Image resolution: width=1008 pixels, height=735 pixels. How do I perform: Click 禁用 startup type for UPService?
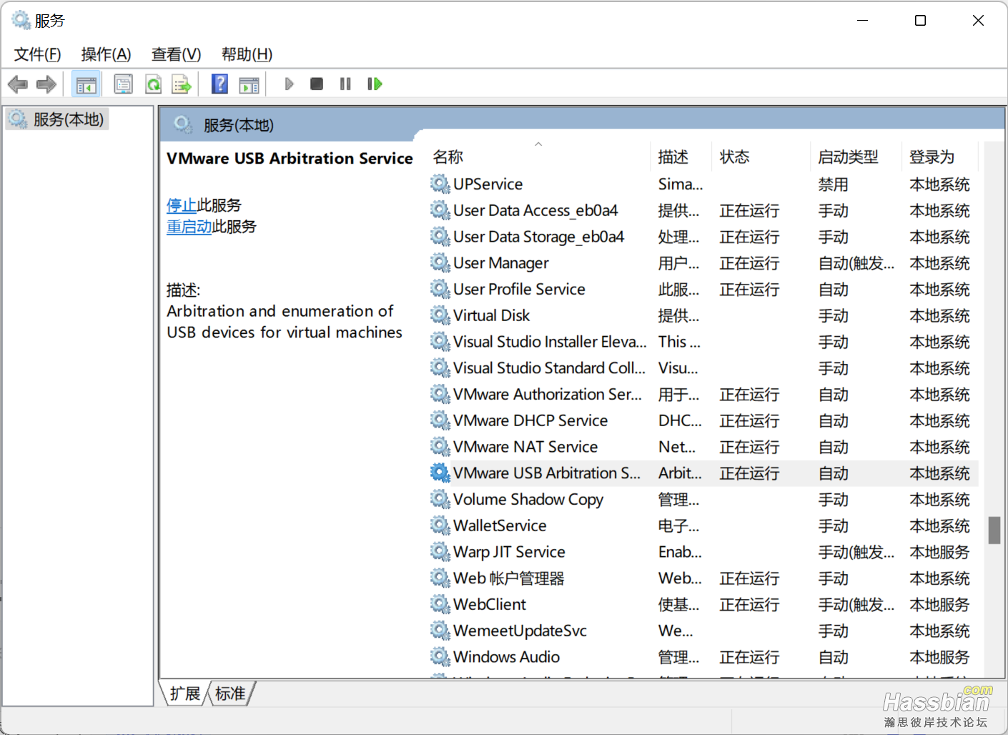pos(834,184)
